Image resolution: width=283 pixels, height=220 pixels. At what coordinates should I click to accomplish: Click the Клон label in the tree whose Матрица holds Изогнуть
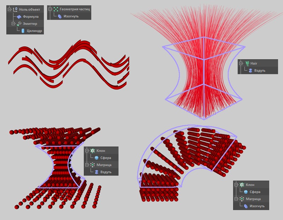250,185
